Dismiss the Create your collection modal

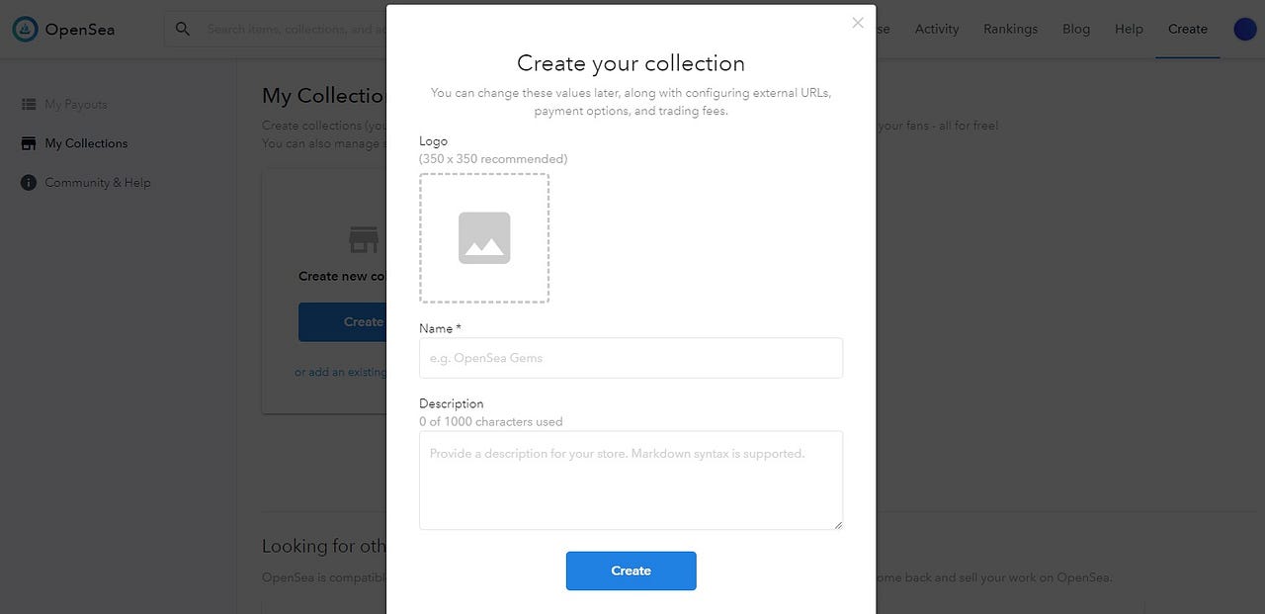[x=858, y=22]
